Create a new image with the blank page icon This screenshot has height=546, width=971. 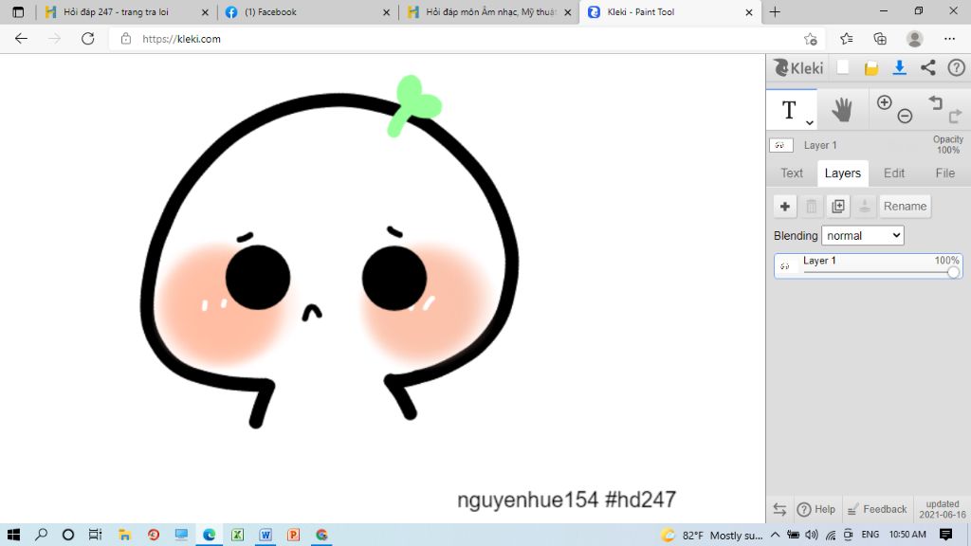pos(843,67)
